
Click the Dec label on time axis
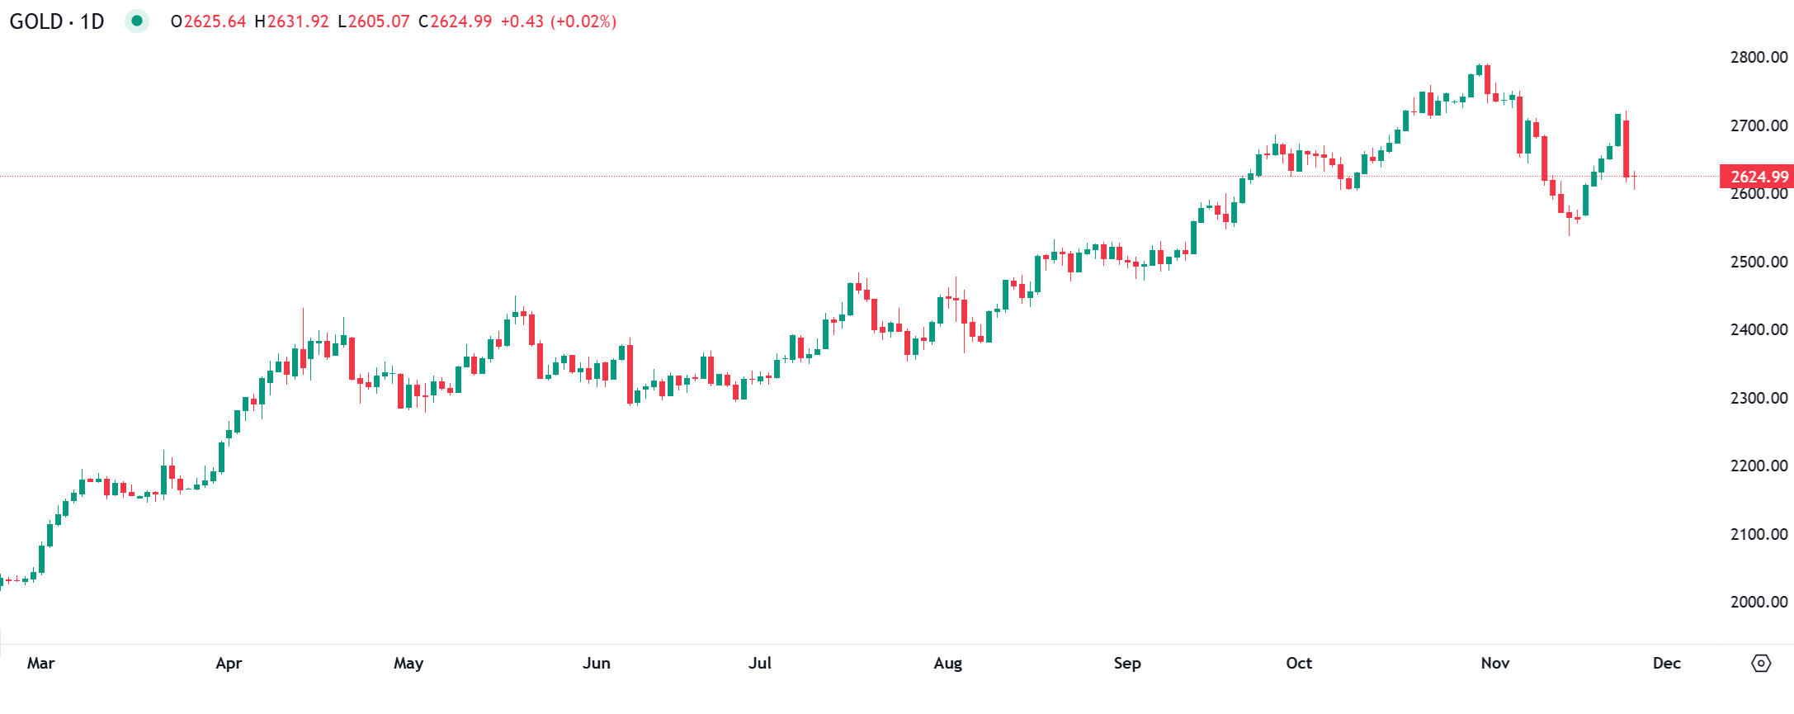1666,664
